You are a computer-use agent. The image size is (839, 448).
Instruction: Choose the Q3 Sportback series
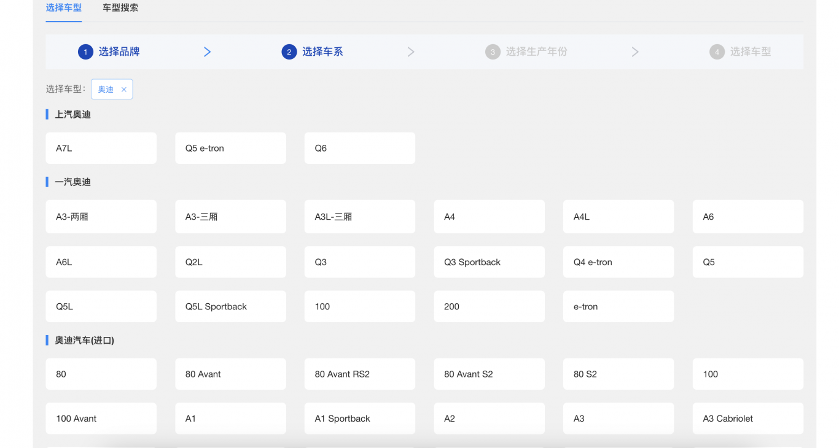(x=490, y=262)
